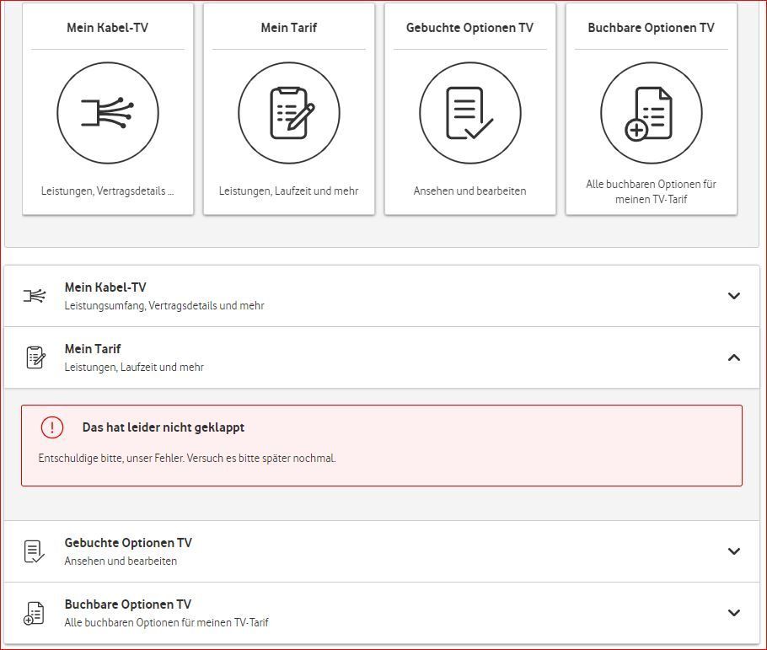Click the Gebuchte Optionen TV accordion title
The width and height of the screenshot is (767, 650).
point(128,543)
